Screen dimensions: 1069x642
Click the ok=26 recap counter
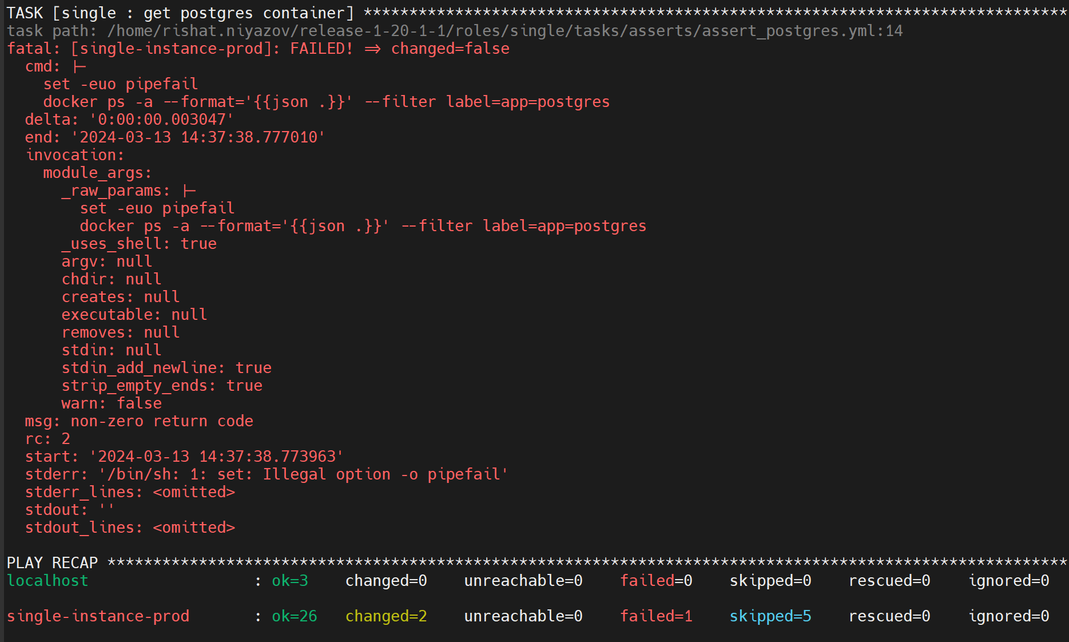294,616
